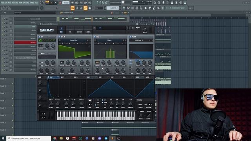
Task: Toggle the NOISE oscillator enable switch
Action: point(39,54)
